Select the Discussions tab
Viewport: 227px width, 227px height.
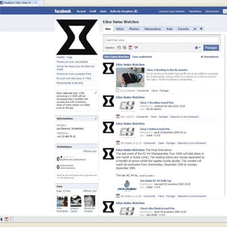coord(153,29)
